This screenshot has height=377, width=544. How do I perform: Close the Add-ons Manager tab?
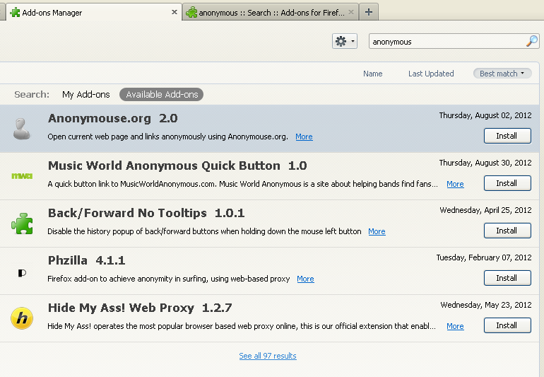(x=175, y=12)
